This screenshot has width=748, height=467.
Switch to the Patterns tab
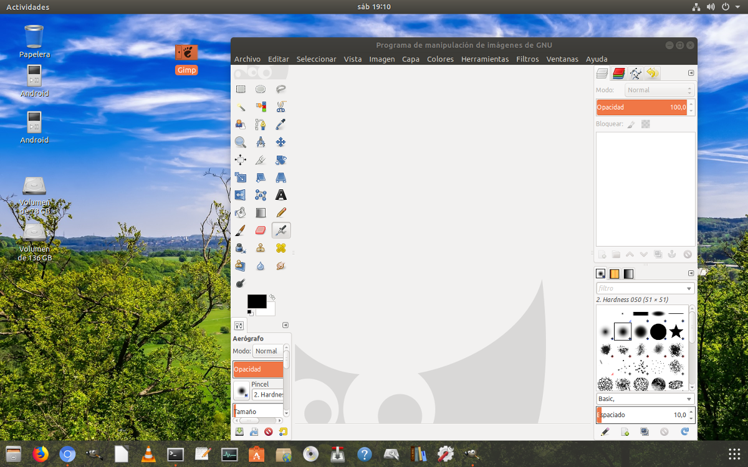pyautogui.click(x=614, y=273)
